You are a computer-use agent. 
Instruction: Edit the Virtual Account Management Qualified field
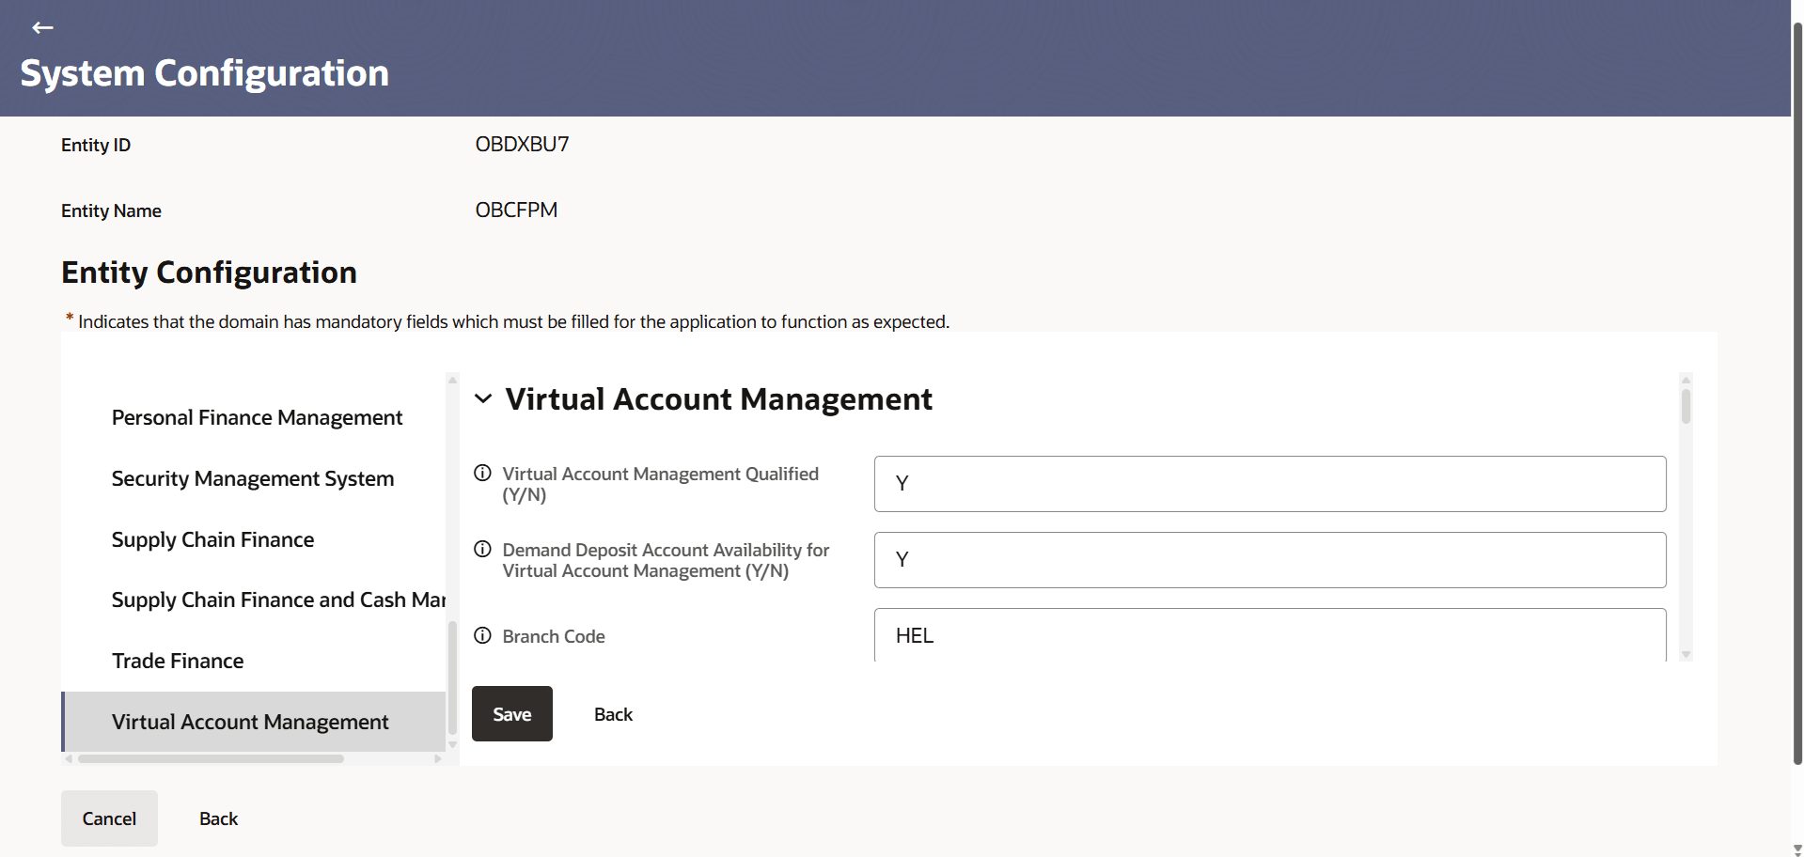coord(1269,483)
